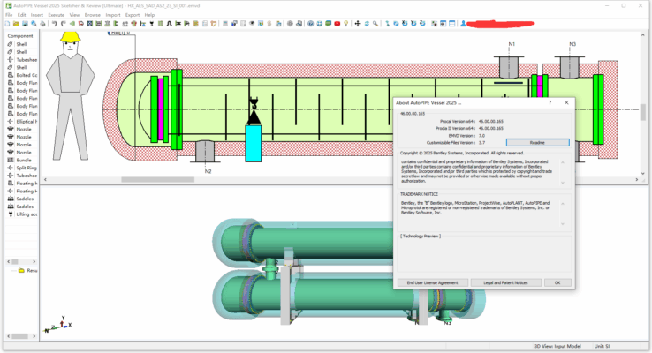652x353 pixels.
Task: Click OK in the About dialog
Action: (x=557, y=282)
